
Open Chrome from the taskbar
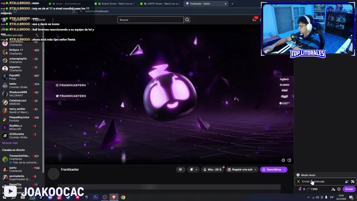[123, 197]
